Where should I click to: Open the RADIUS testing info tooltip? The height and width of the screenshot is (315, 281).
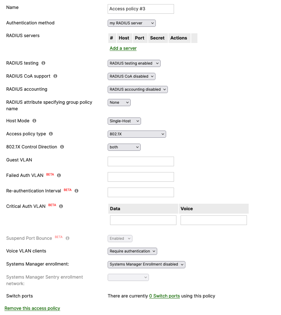(x=43, y=63)
